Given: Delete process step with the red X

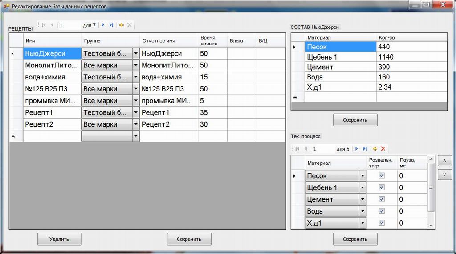Looking at the screenshot, I should [383, 149].
